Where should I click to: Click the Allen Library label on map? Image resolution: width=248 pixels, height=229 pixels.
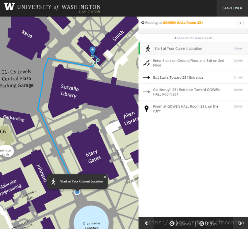click(x=131, y=118)
